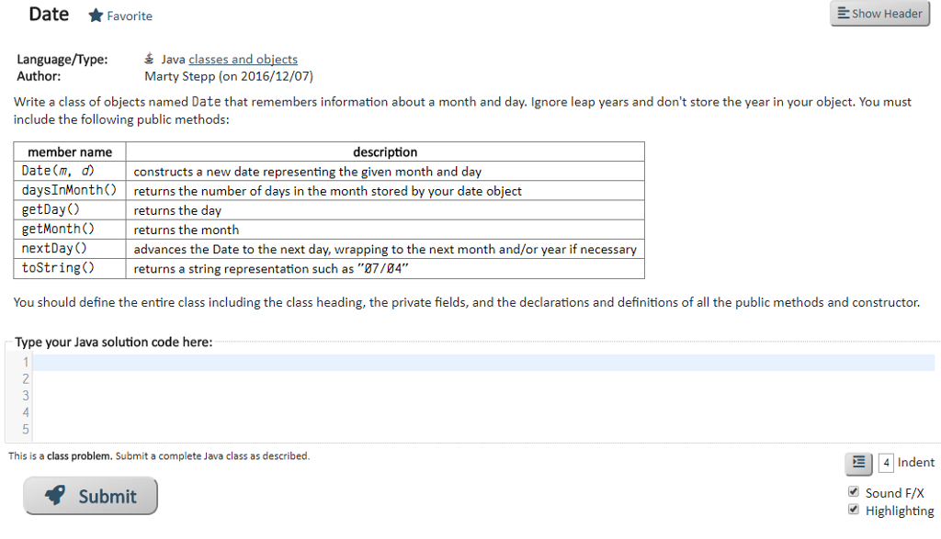Click the Java coffee cup icon

[x=149, y=58]
